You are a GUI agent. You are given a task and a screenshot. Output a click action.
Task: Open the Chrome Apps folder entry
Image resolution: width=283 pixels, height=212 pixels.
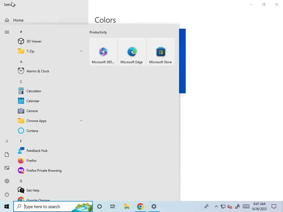(51, 121)
